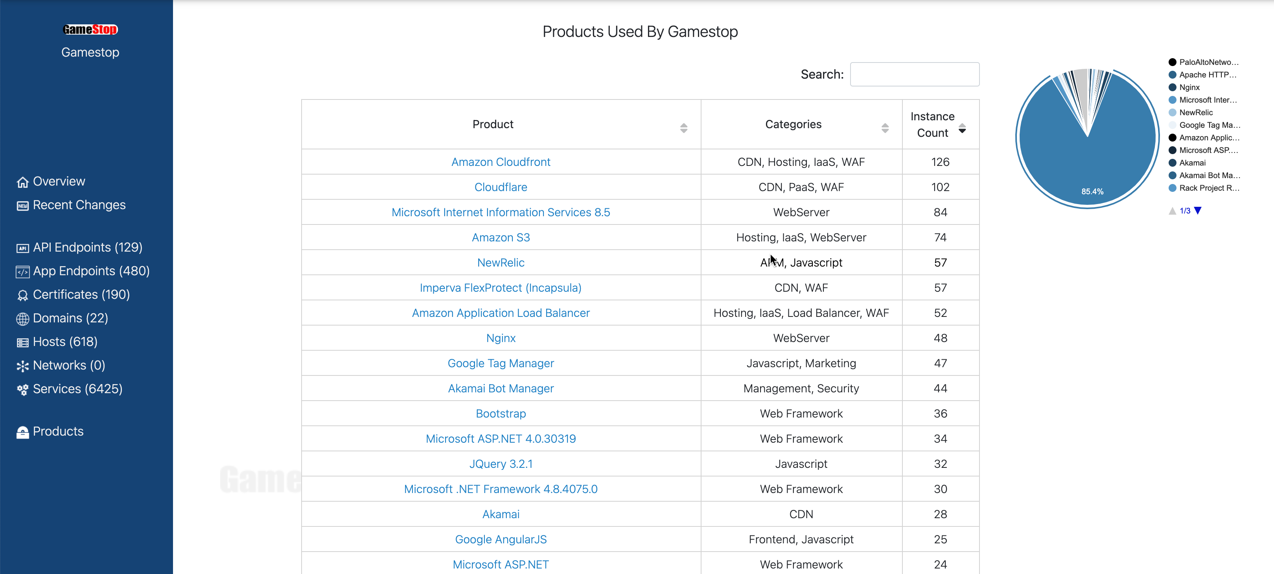The width and height of the screenshot is (1274, 574).
Task: Open Microsoft .NET Framework 4.8.4075.0 link
Action: (501, 489)
